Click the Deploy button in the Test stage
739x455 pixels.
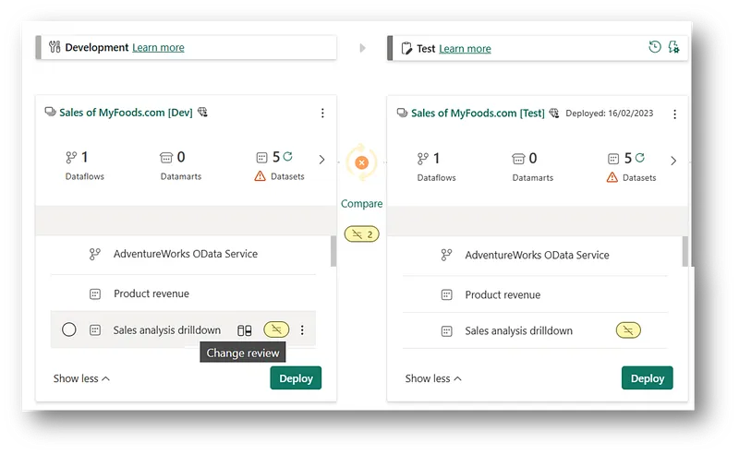(x=648, y=378)
